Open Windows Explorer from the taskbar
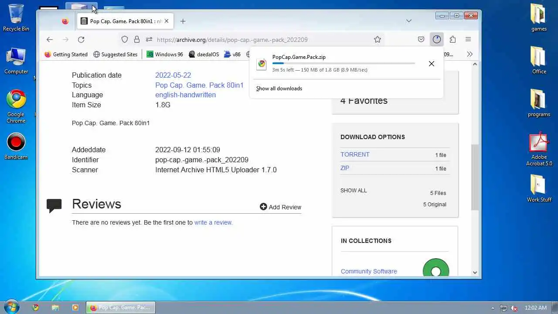This screenshot has width=558, height=314. point(55,307)
